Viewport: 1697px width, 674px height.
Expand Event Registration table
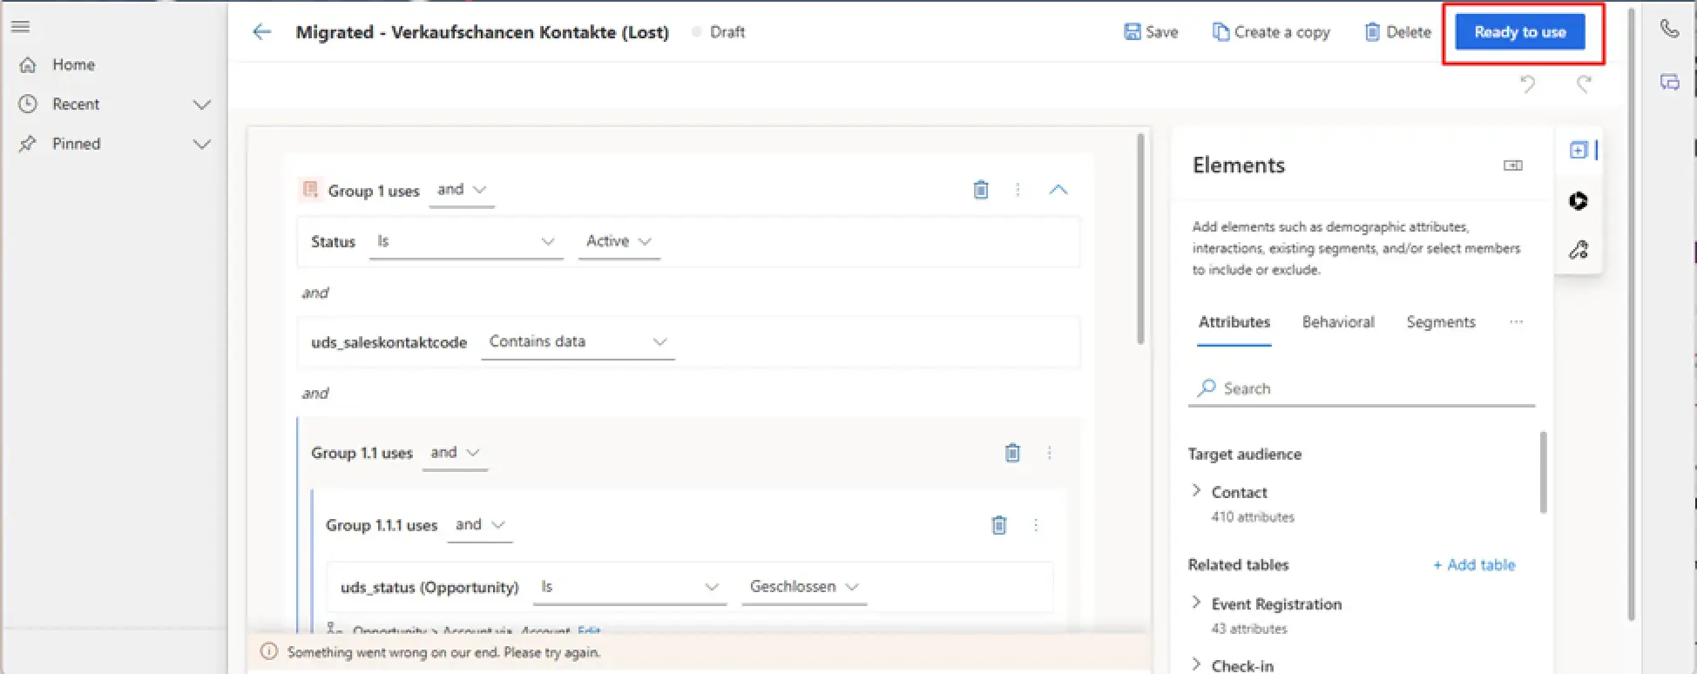point(1197,603)
